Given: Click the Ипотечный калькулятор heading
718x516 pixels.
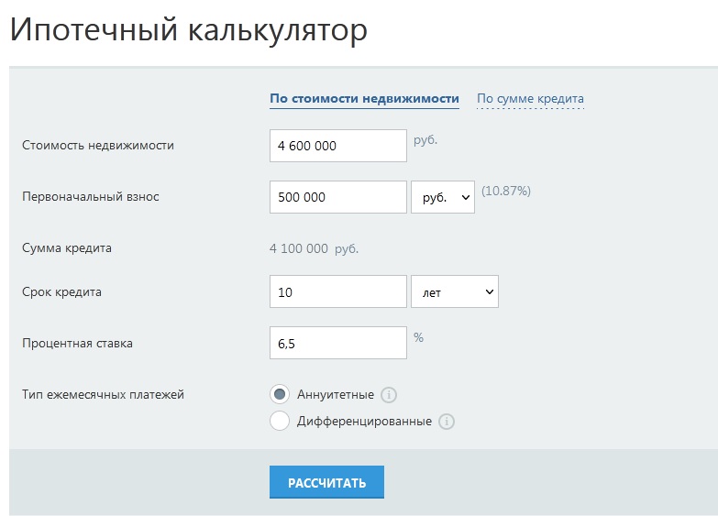Looking at the screenshot, I should pos(188,29).
